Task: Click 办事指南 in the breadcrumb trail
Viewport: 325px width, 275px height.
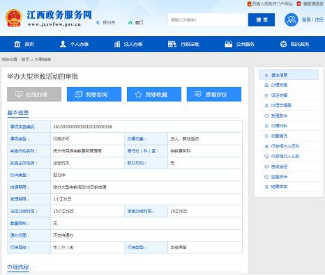Action: pyautogui.click(x=43, y=59)
